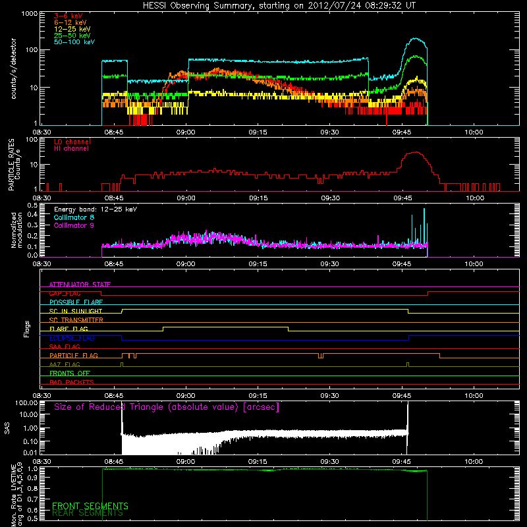This screenshot has width=527, height=527.
Task: Click the SC_IN_SUNLIGHT flag label
Action: pyautogui.click(x=76, y=311)
